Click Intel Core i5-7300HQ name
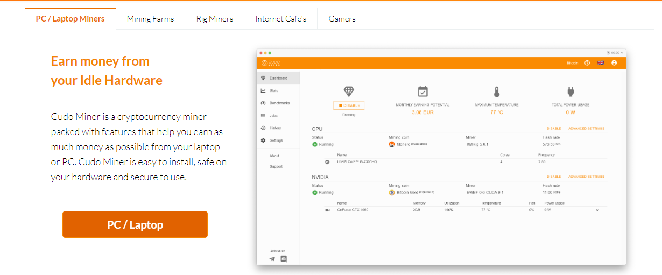 click(x=357, y=161)
